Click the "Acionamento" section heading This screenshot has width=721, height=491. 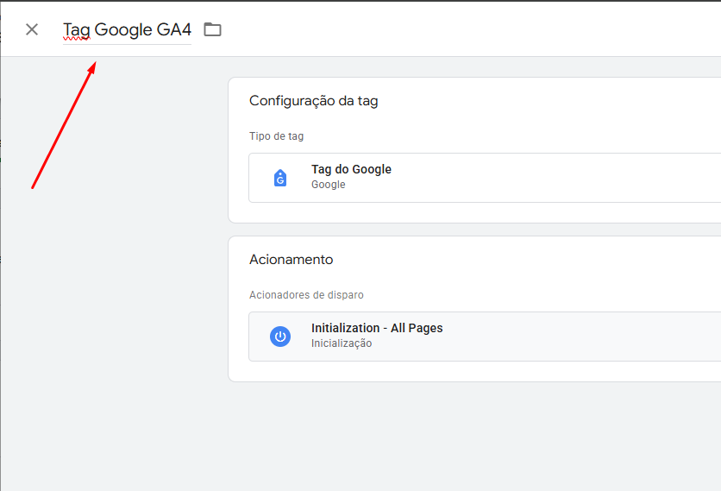click(291, 260)
